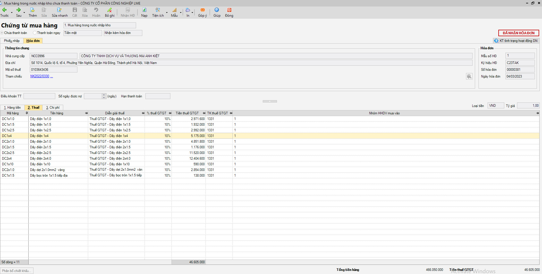Image resolution: width=542 pixels, height=274 pixels.
Task: Click the ellipsis link after NK2022/0330
Action: pos(52,76)
